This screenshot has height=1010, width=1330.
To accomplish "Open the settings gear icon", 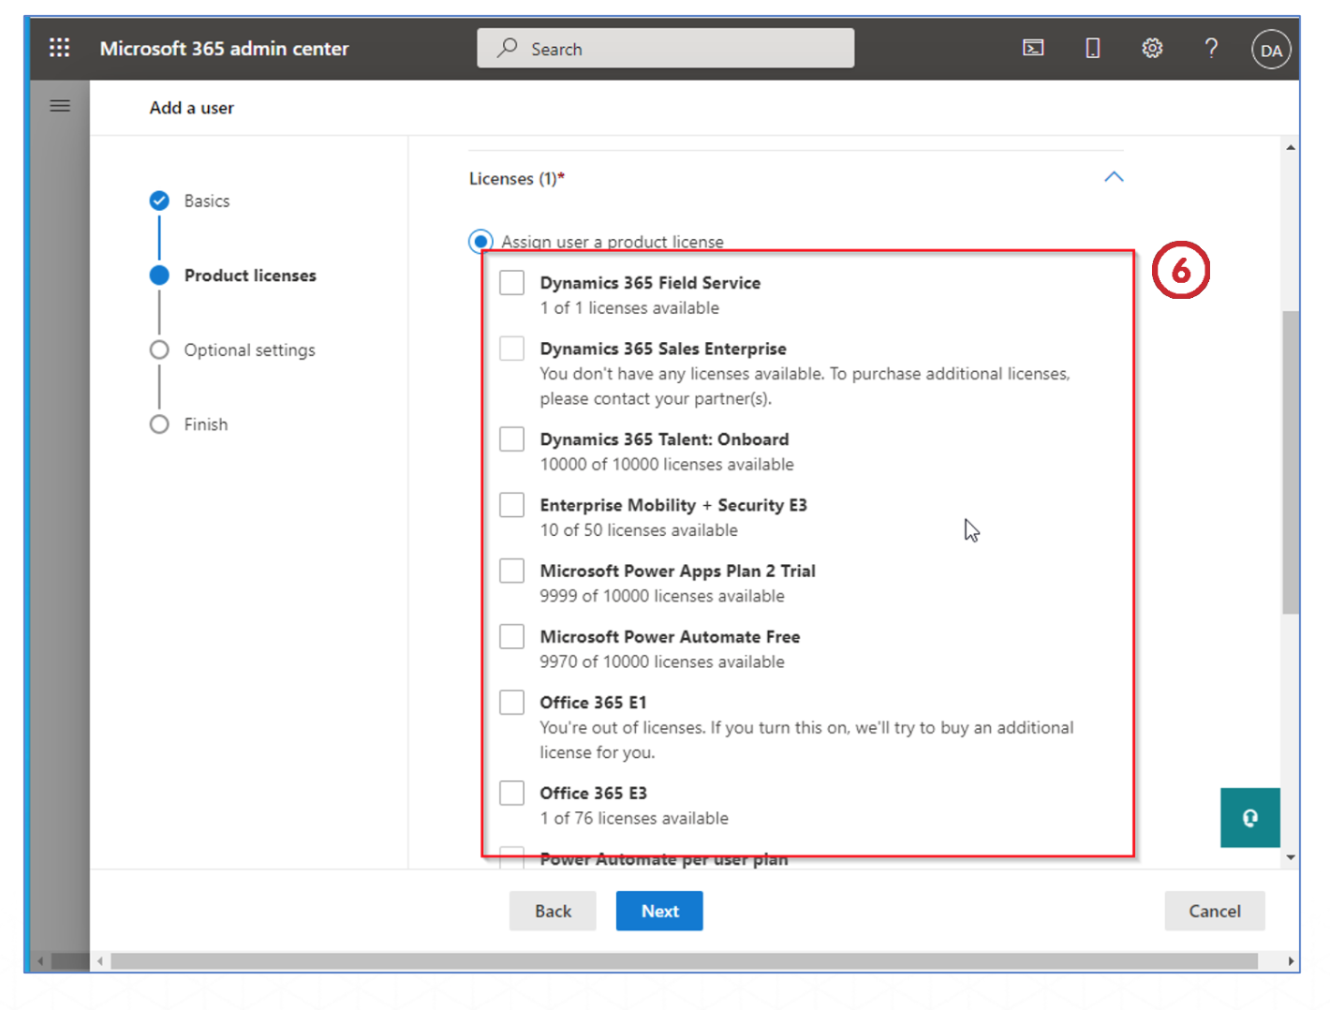I will (1151, 48).
